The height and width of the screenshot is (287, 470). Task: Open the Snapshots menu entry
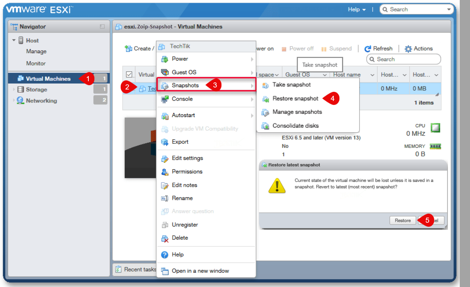(206, 86)
